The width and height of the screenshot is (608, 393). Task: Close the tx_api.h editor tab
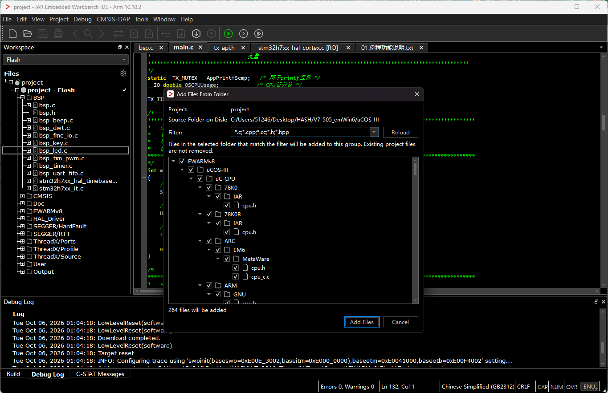tap(243, 48)
